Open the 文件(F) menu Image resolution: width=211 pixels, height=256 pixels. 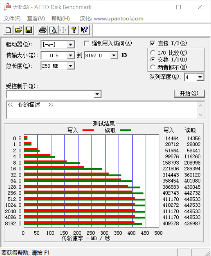click(x=12, y=18)
